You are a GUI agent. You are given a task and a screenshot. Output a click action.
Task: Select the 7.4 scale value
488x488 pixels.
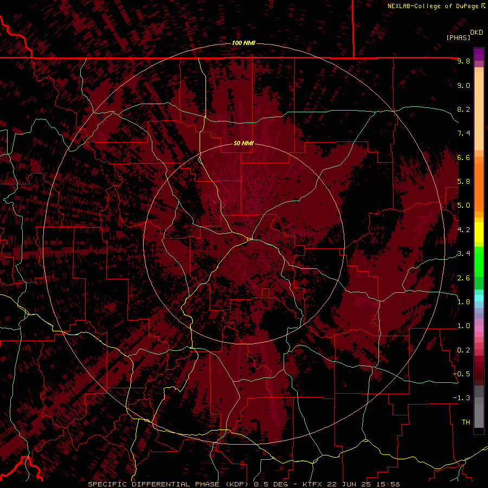464,133
